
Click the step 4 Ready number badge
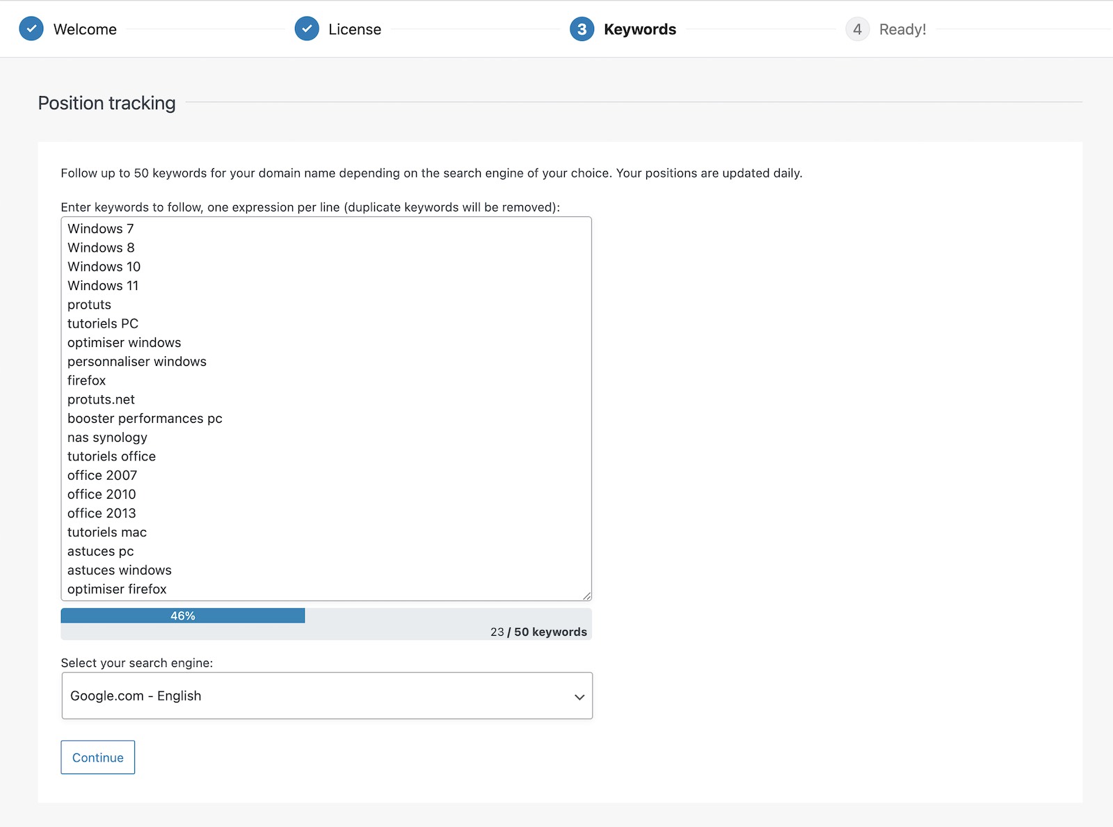(x=858, y=29)
